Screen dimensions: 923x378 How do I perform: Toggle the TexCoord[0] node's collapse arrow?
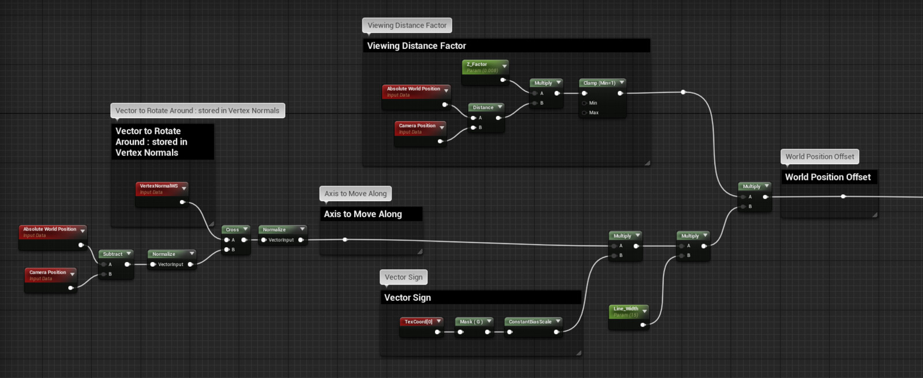pyautogui.click(x=439, y=321)
